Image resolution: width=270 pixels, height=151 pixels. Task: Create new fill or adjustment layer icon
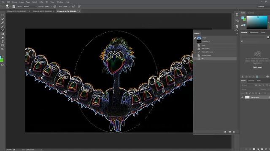tap(258, 149)
